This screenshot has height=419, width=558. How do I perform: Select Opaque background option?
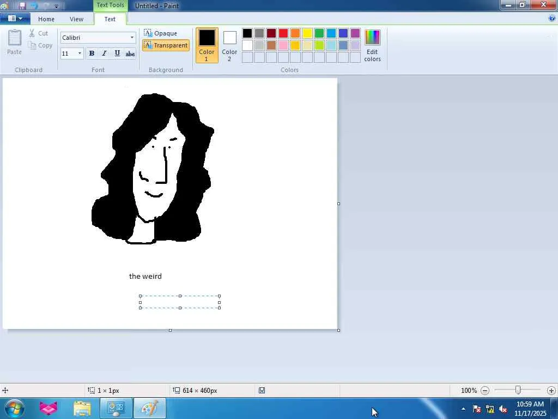[x=161, y=33]
